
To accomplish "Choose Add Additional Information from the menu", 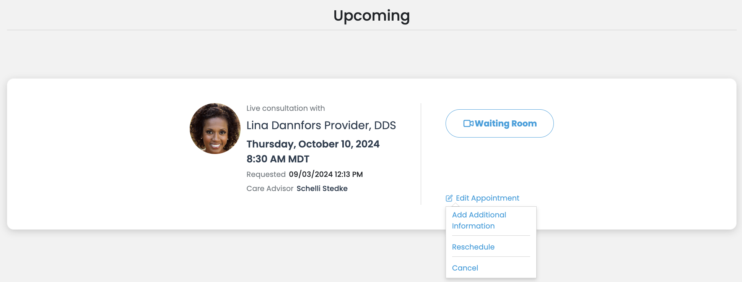I will (479, 220).
